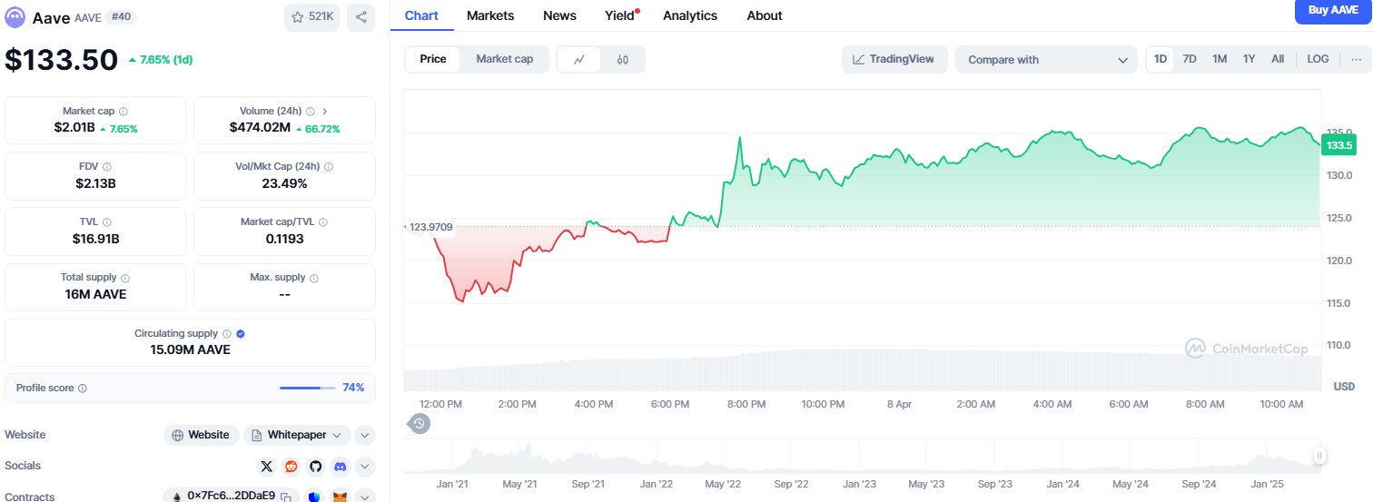1373x502 pixels.
Task: Toggle chart to Market cap view
Action: pos(504,59)
